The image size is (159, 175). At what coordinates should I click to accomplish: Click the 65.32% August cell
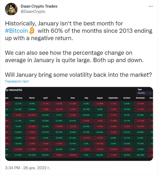pos(100,132)
